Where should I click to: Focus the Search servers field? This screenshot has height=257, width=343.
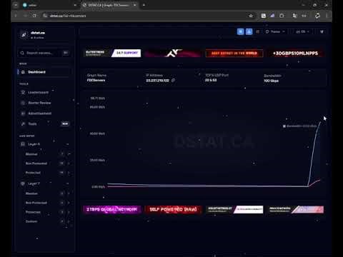44,53
